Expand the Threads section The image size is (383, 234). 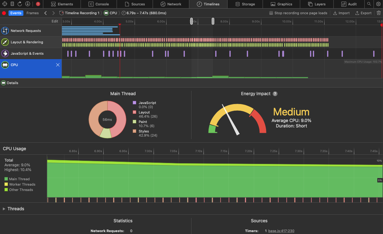[4, 209]
